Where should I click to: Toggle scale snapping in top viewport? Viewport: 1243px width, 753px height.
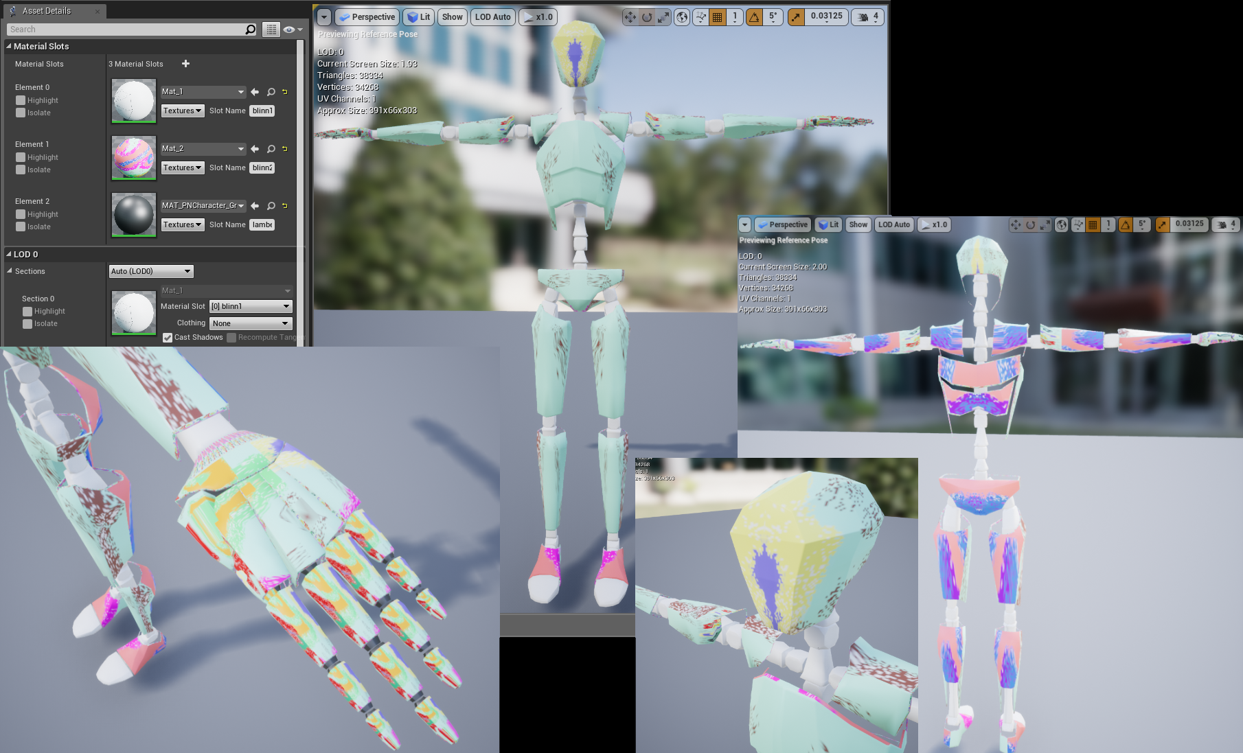coord(796,17)
